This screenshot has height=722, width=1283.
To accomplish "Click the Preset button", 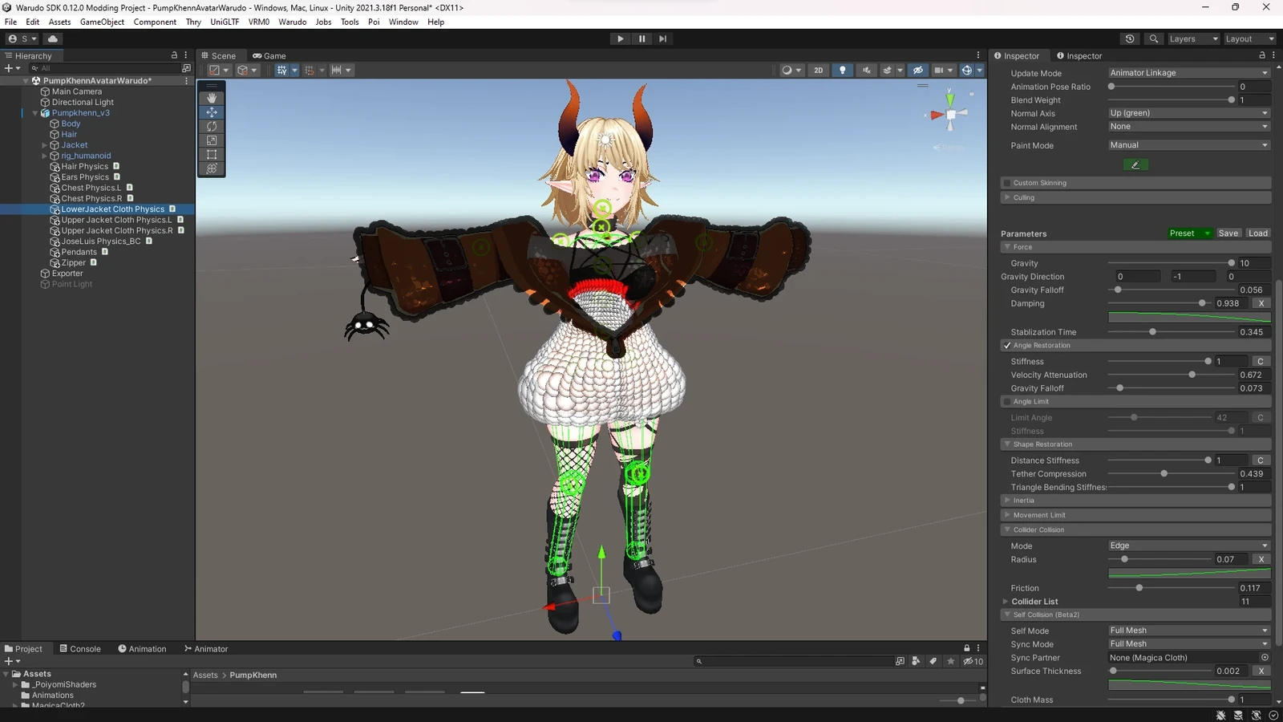I will click(1189, 233).
